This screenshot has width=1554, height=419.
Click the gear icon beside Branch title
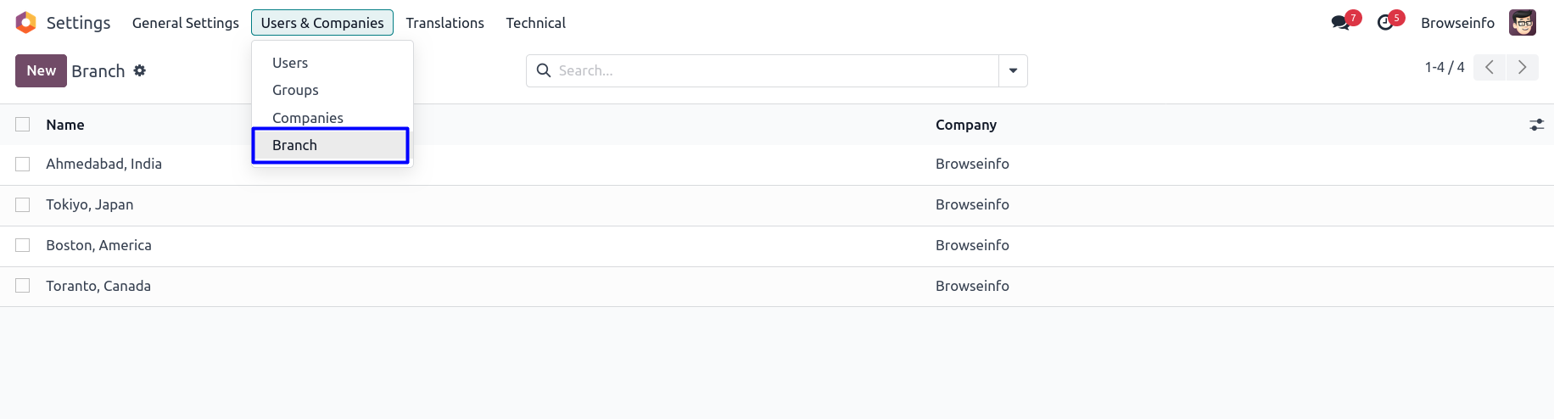(140, 70)
